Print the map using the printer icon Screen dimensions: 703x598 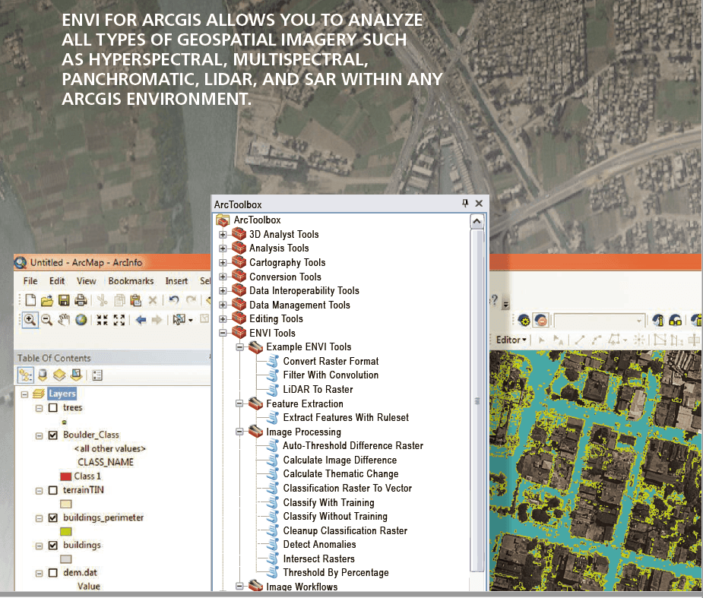tap(81, 300)
